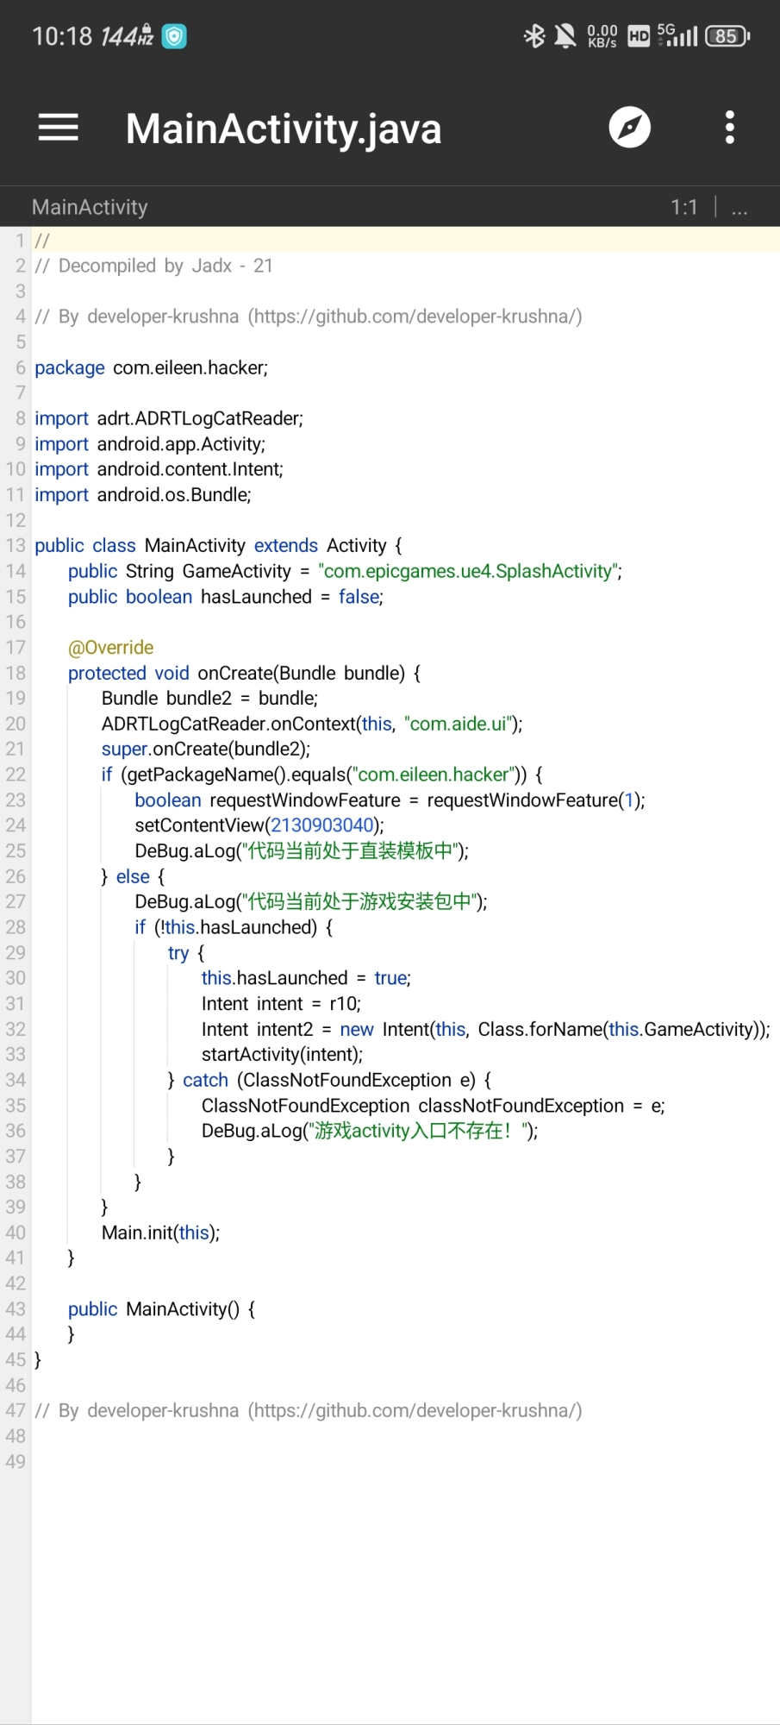Click the getPackageName().equals condition line

pyautogui.click(x=322, y=775)
